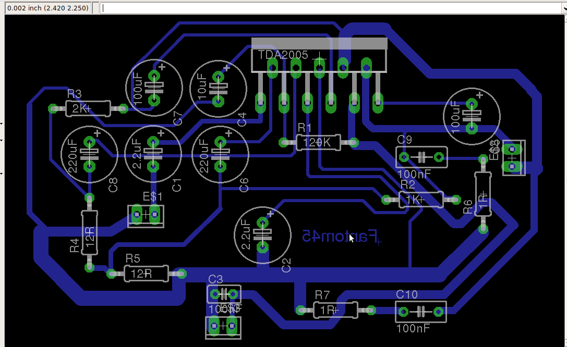Viewport: 567px width, 347px height.
Task: Click the left pad of R3 resistor
Action: tap(53, 108)
